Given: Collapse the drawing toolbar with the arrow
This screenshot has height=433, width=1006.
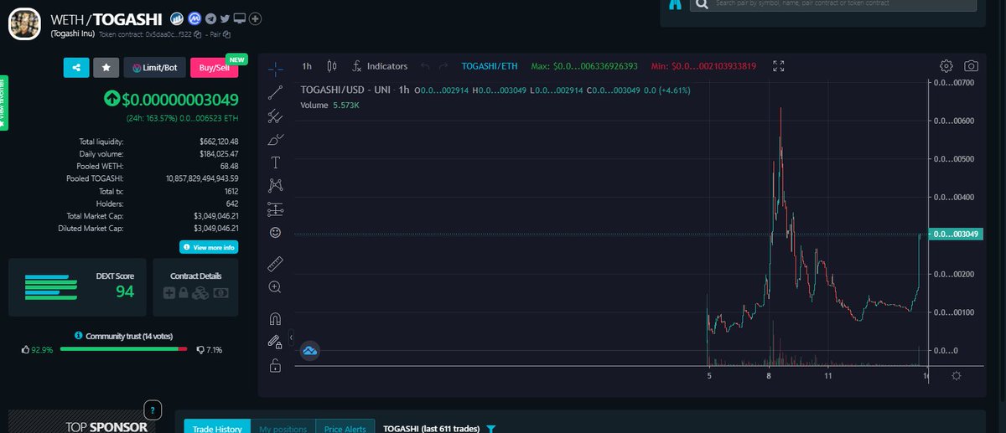Looking at the screenshot, I should tap(289, 338).
